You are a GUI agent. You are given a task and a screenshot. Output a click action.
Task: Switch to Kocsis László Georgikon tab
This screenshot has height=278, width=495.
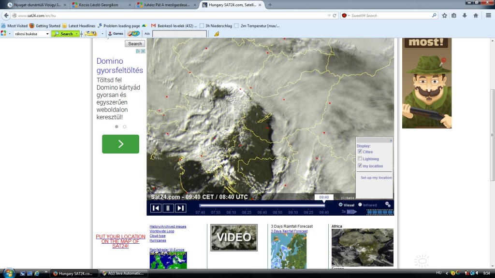click(x=100, y=5)
